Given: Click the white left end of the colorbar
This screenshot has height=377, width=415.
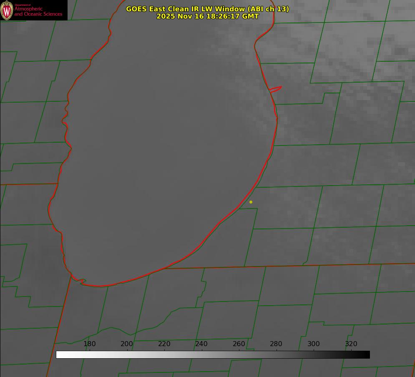Looking at the screenshot, I should pos(59,354).
